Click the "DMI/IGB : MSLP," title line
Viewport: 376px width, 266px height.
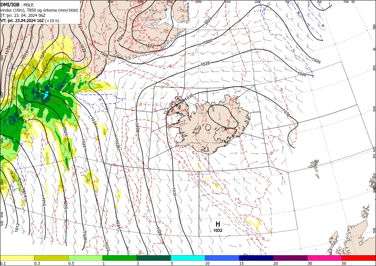coord(17,4)
